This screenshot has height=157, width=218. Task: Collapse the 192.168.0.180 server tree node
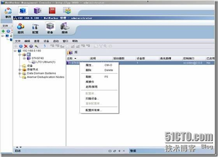tap(15, 51)
